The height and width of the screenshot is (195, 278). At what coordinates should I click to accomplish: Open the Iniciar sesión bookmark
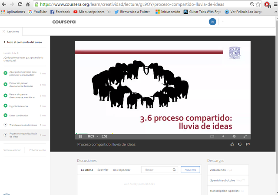[168, 12]
